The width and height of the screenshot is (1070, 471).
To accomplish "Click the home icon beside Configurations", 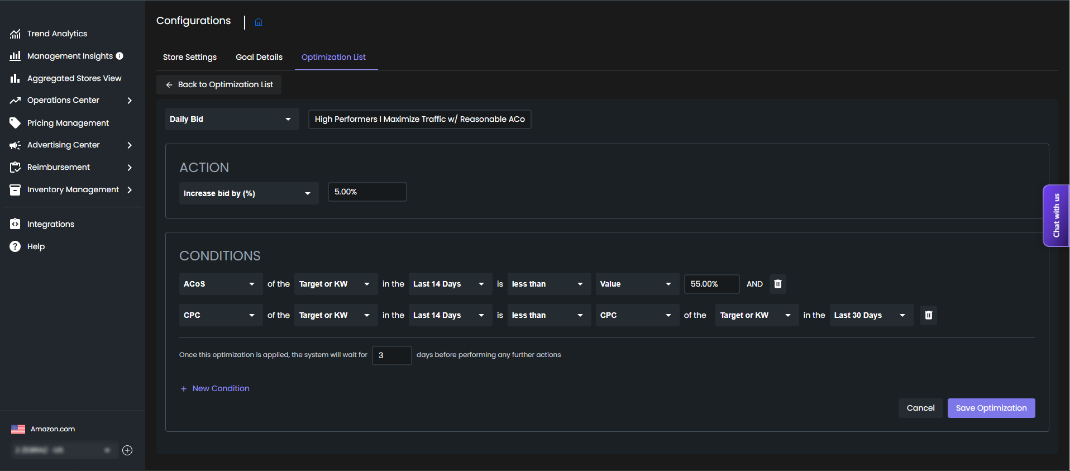I will [x=259, y=22].
